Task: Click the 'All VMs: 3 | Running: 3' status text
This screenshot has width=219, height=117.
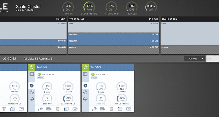Action: tap(38, 59)
